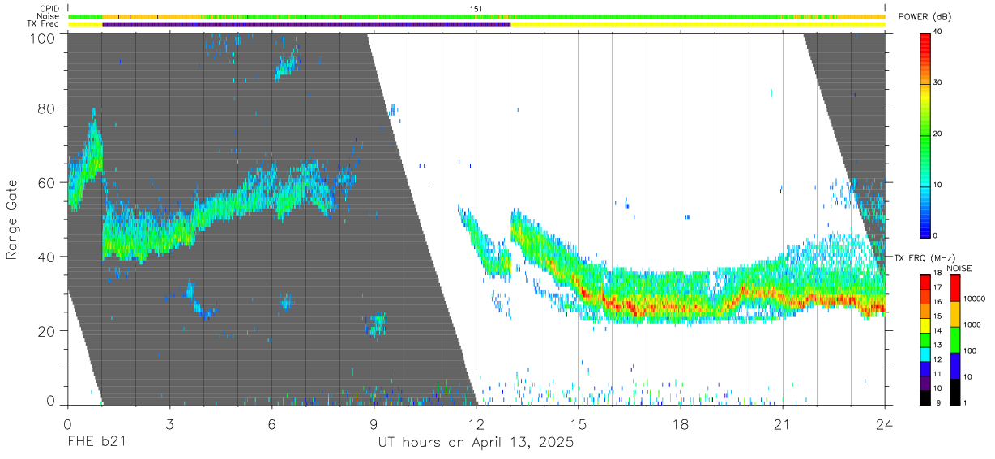Screen dimensions: 995x459
Task: Select the 3 tick on the UT hours axis
Action: pos(169,423)
